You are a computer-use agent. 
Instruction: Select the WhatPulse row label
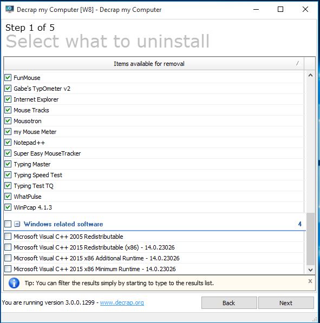28,197
